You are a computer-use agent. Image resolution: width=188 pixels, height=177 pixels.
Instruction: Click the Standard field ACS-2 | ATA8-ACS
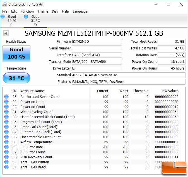point(129,75)
